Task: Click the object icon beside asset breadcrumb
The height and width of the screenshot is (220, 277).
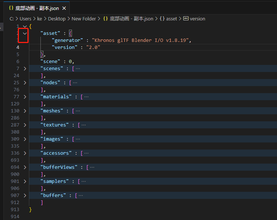Action: [162, 19]
